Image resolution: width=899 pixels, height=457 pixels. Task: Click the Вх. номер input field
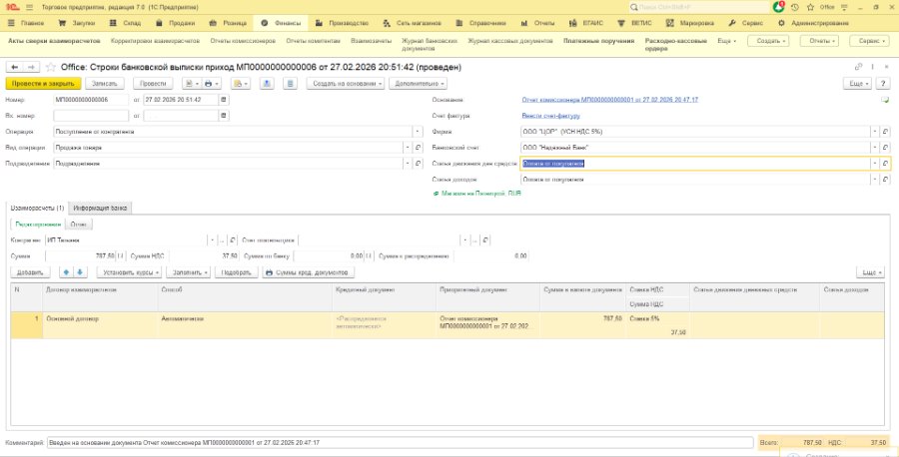click(91, 116)
